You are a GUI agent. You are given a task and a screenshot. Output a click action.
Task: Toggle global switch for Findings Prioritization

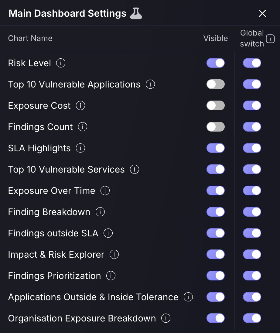click(x=252, y=276)
